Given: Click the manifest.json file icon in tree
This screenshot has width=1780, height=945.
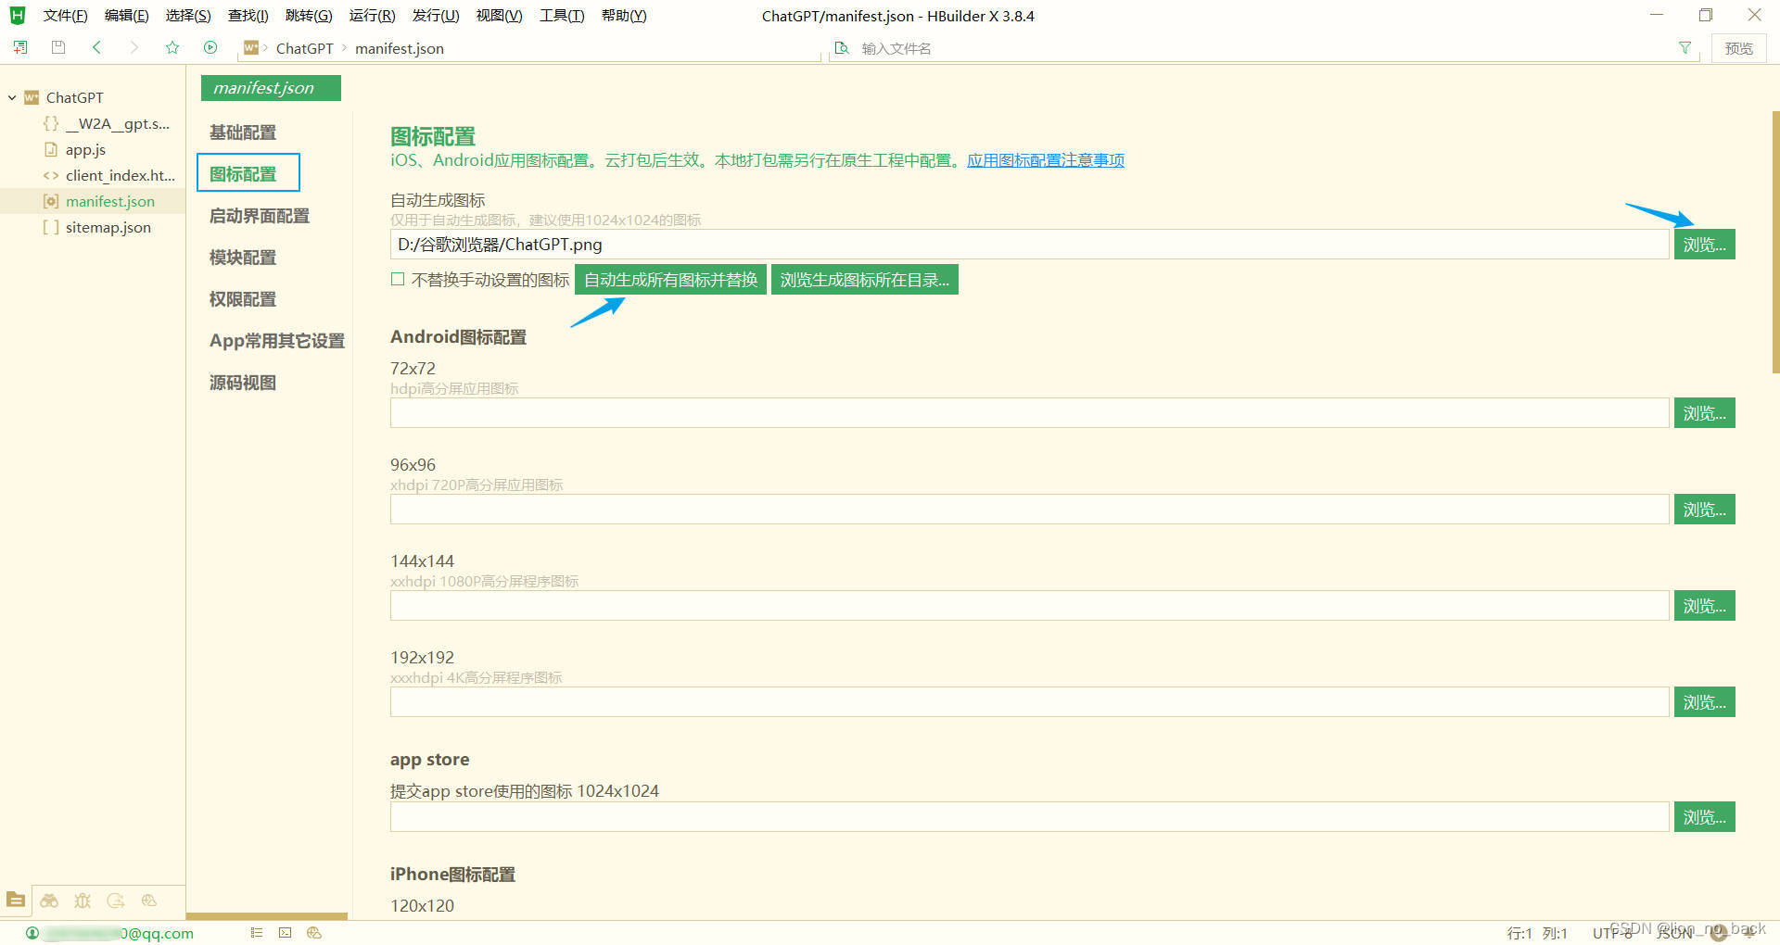Looking at the screenshot, I should click(51, 201).
